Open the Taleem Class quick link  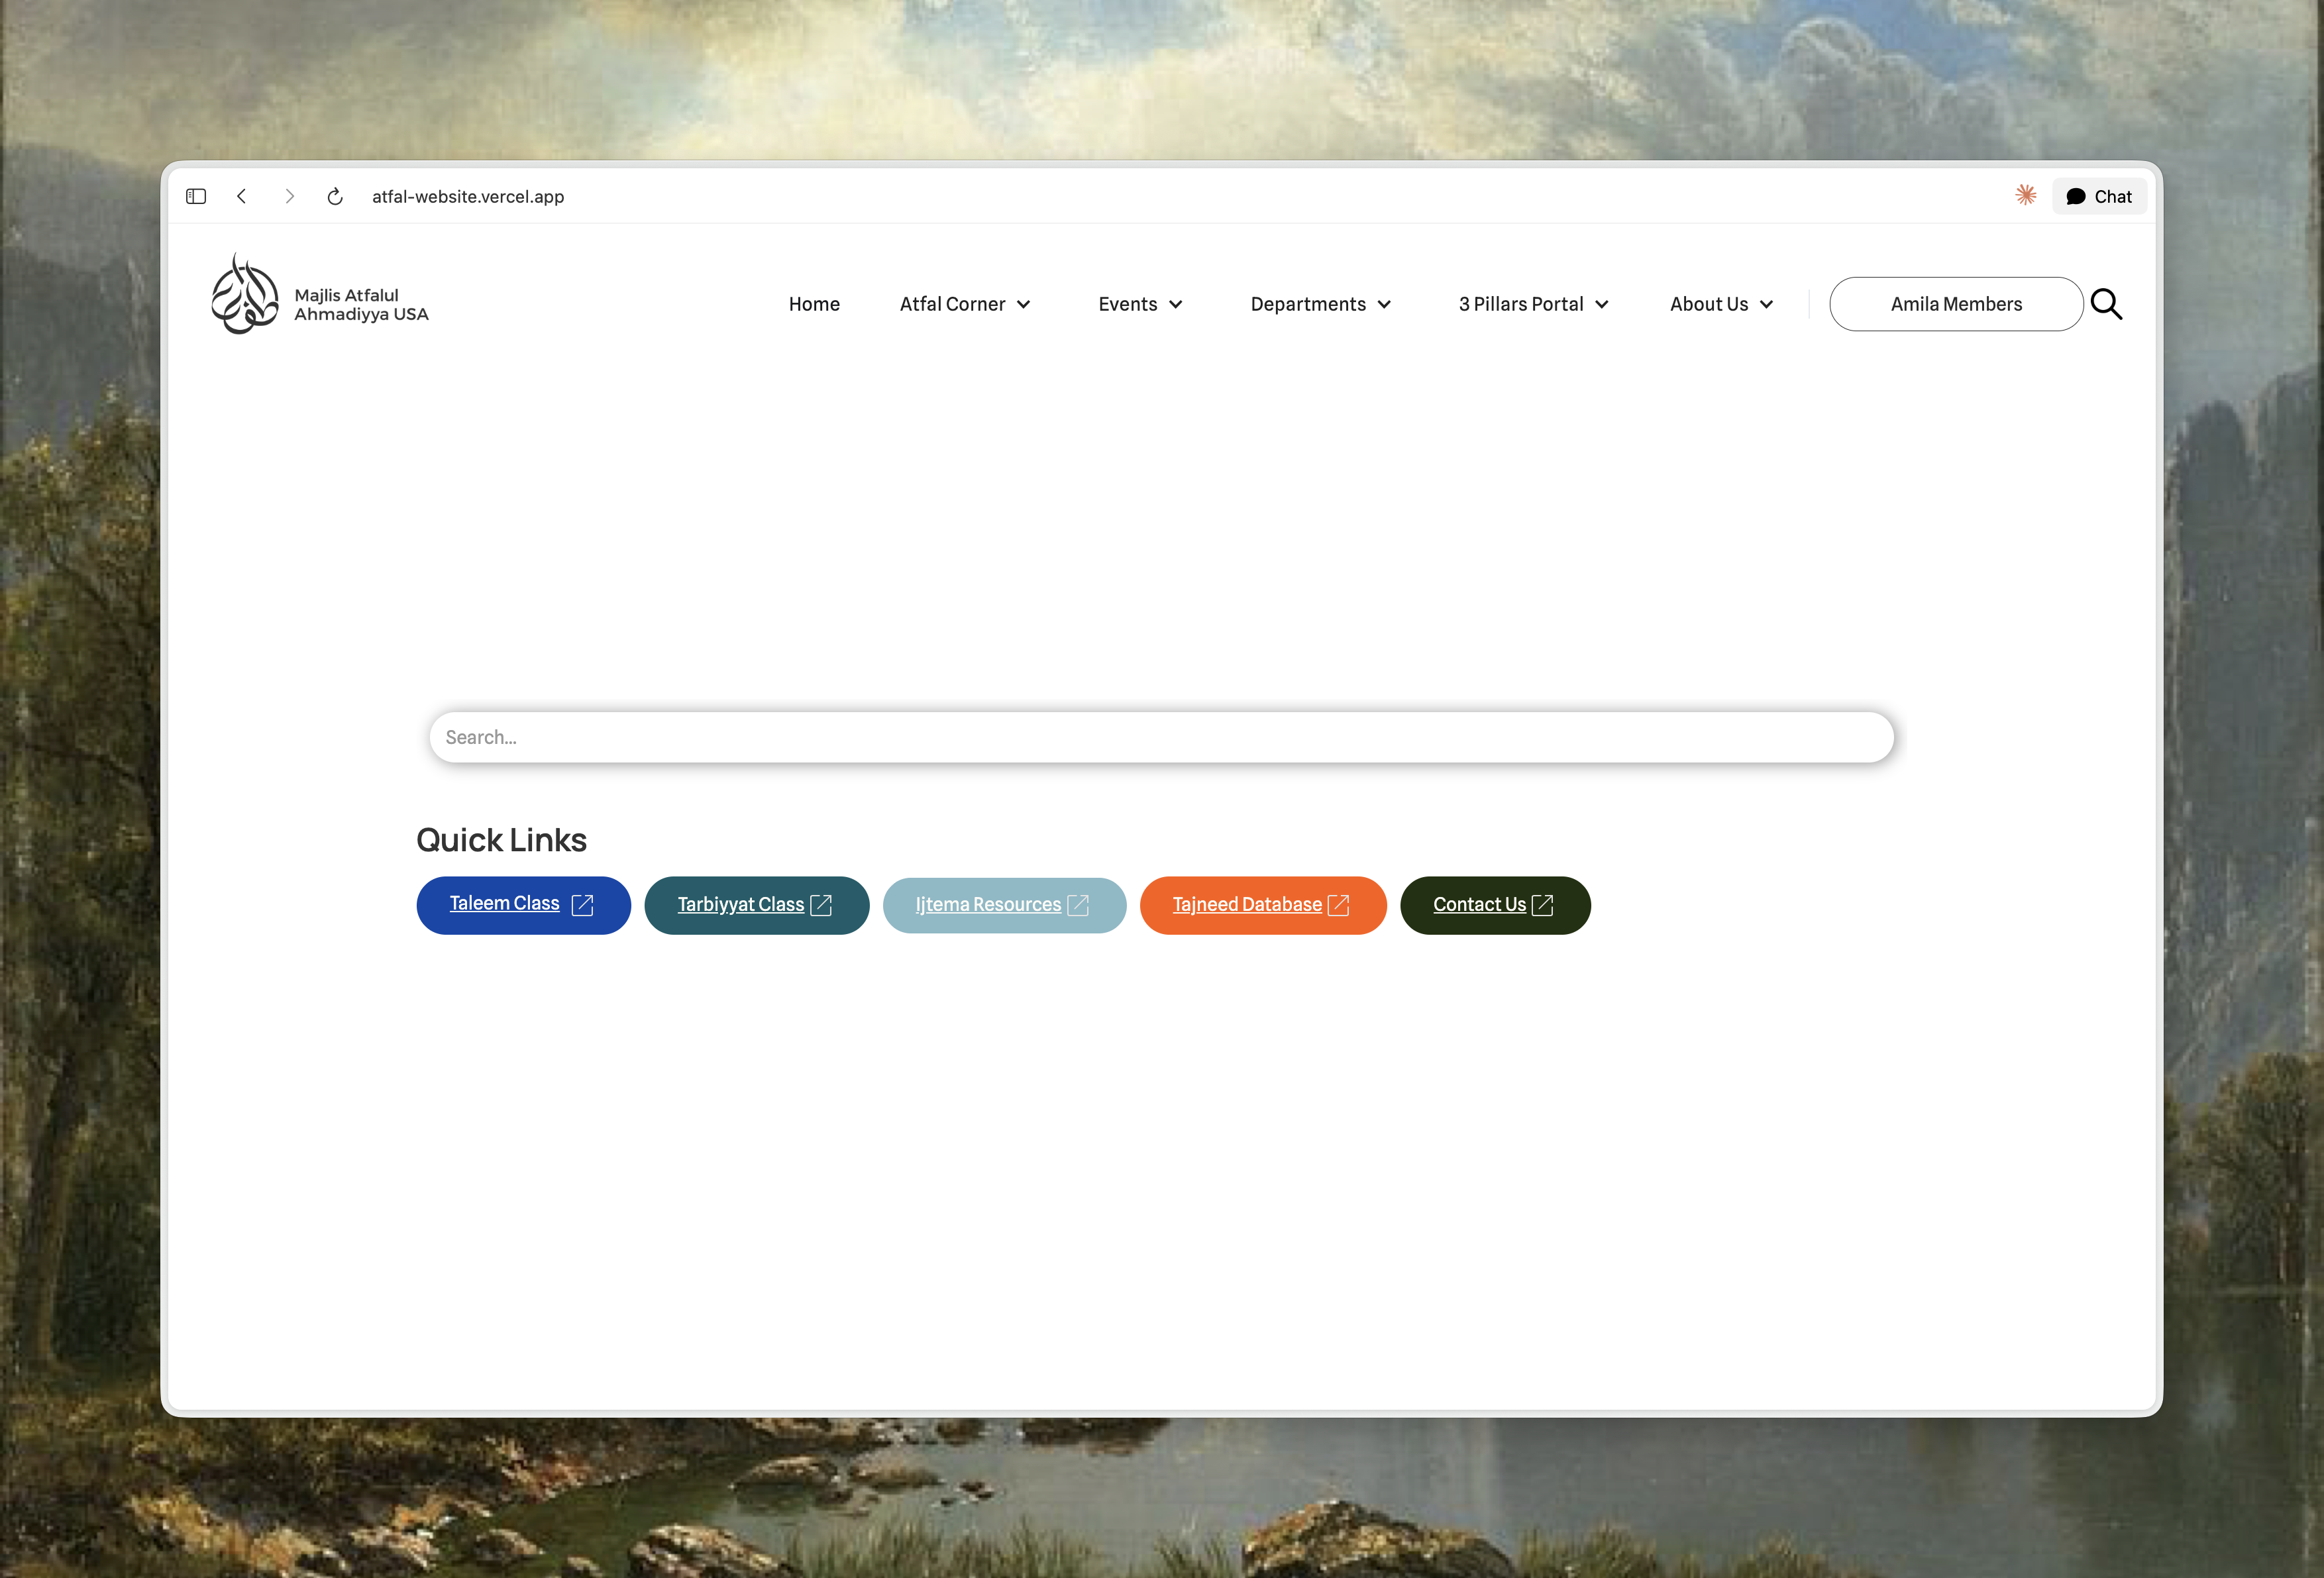(523, 905)
